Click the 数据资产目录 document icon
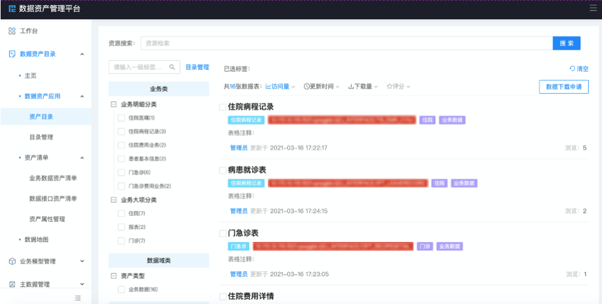The width and height of the screenshot is (602, 304). coord(12,54)
